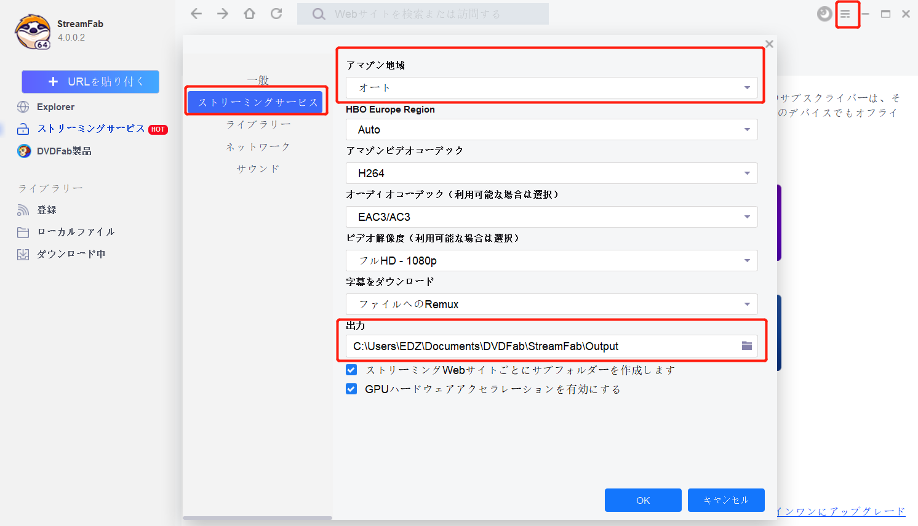Viewport: 918px width, 526px height.
Task: Click the StreamFab sloth logo
Action: 33,31
